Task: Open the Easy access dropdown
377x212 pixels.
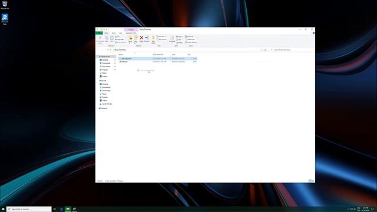Action: pos(162,39)
